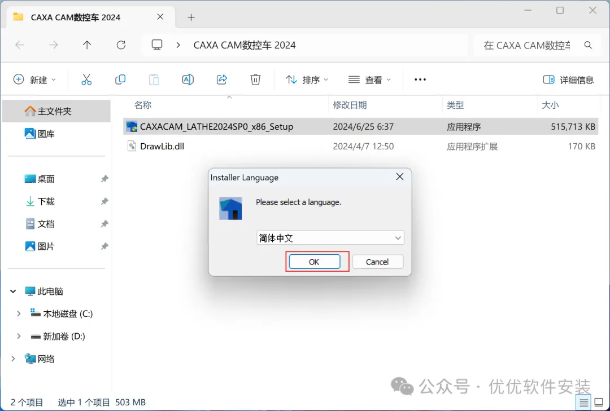Screen dimensions: 610x411
Task: Go forward with the right arrow
Action: tap(53, 45)
